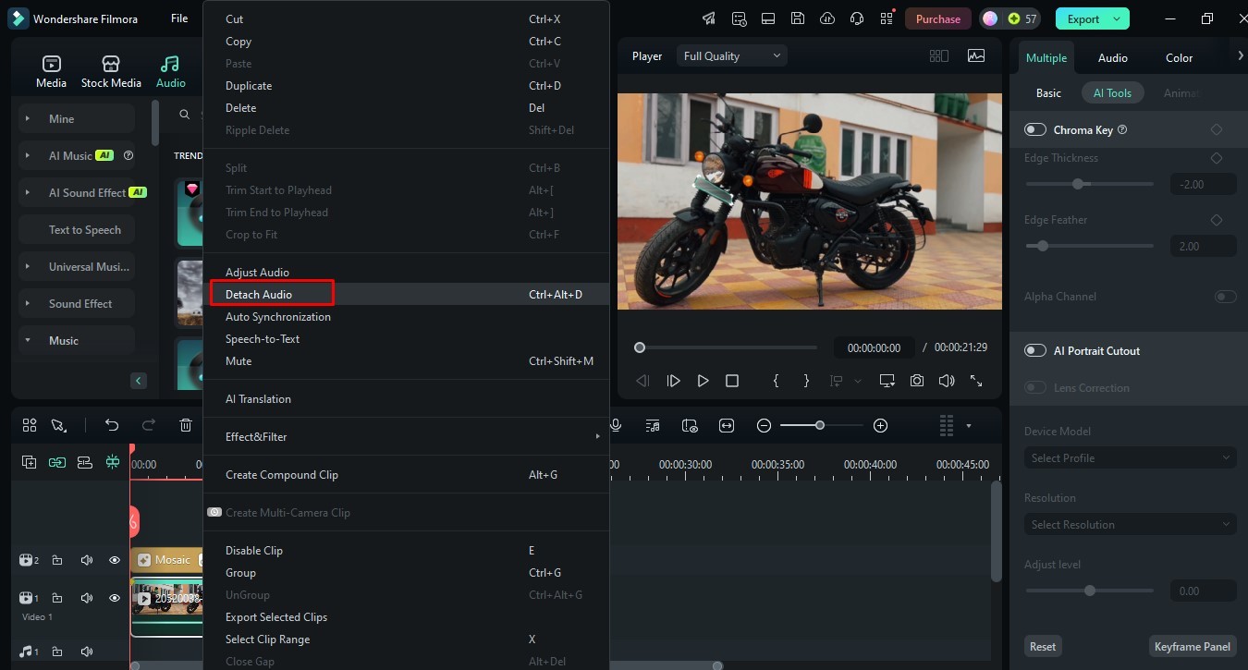
Task: Turn on AI Portrait Cutout switch
Action: click(1034, 351)
